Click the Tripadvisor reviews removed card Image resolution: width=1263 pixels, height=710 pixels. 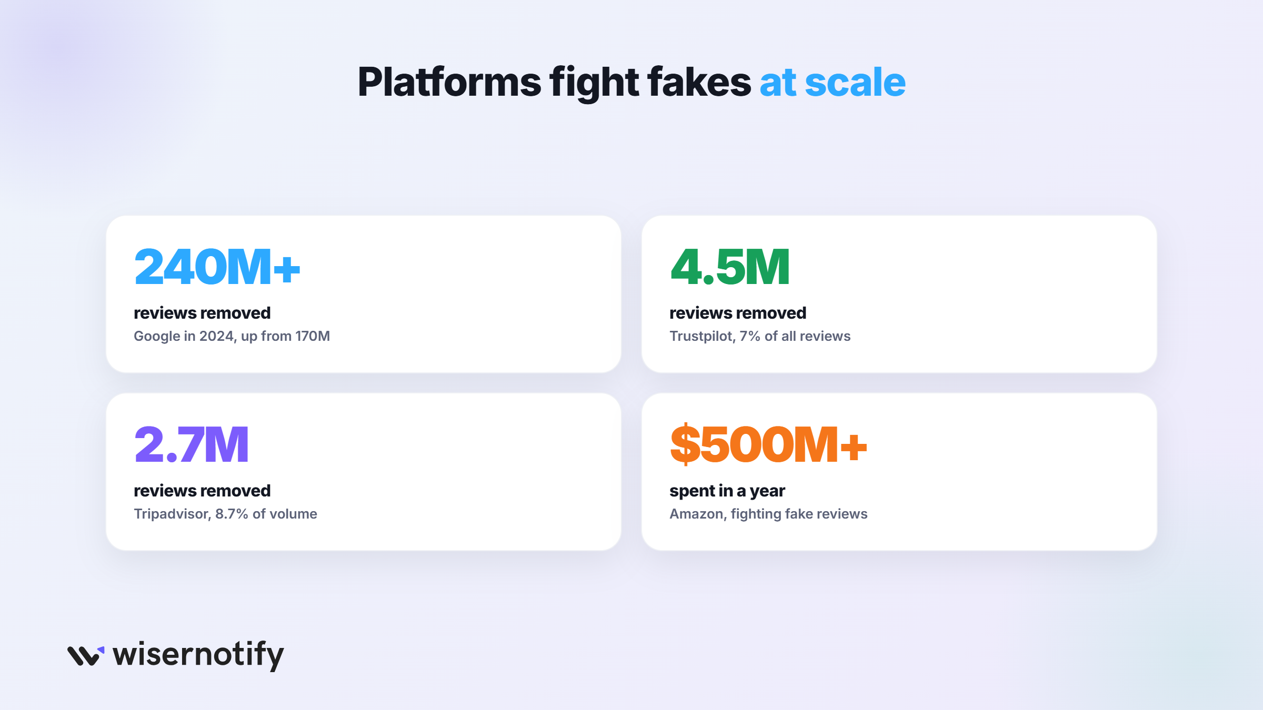[364, 472]
